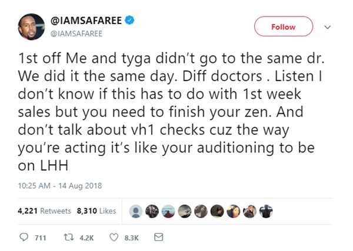Click the 711 reply count
This screenshot has width=353, height=251.
coord(41,238)
